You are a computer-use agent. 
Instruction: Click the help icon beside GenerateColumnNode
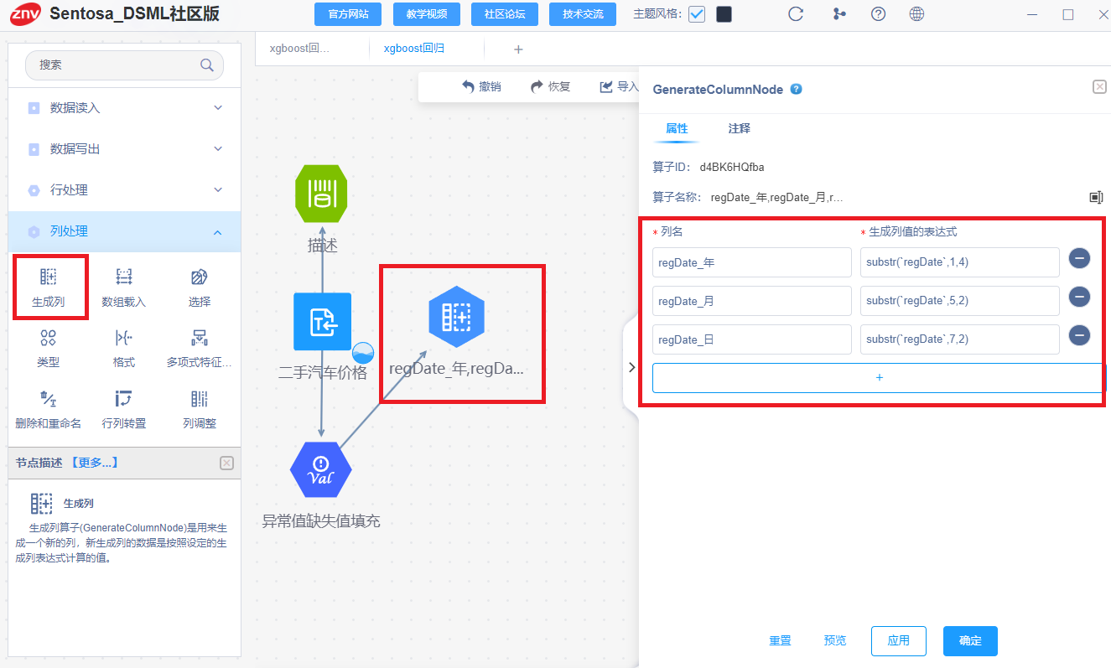[797, 89]
